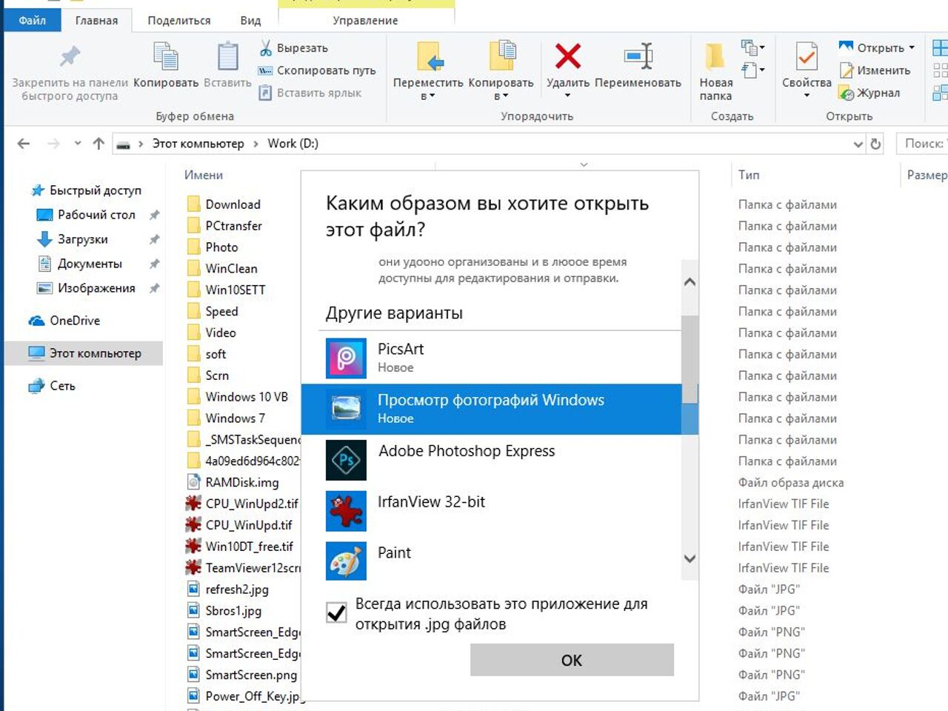Open the Управление ribbon tab
This screenshot has width=948, height=711.
(x=365, y=21)
